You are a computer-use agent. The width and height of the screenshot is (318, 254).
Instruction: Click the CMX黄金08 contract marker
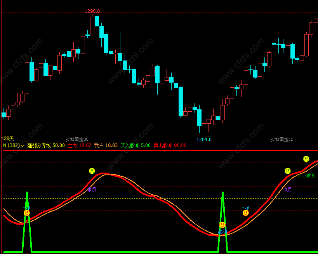pyautogui.click(x=78, y=139)
